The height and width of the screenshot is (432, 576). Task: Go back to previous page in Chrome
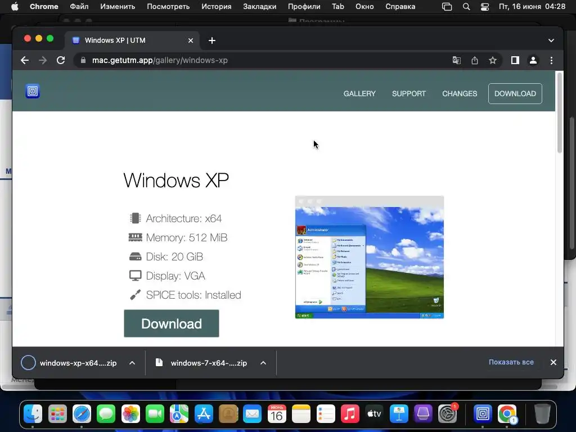25,60
